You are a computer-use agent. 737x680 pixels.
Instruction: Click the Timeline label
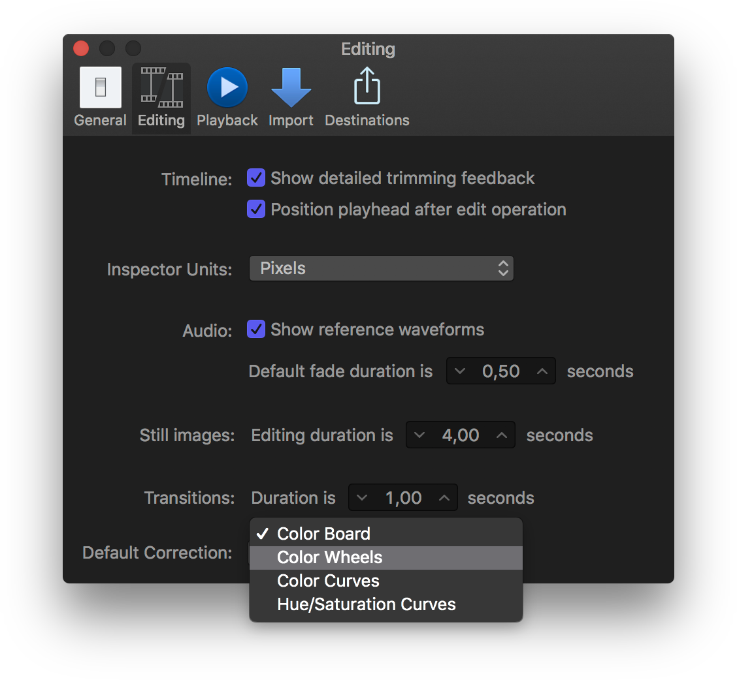click(x=197, y=179)
